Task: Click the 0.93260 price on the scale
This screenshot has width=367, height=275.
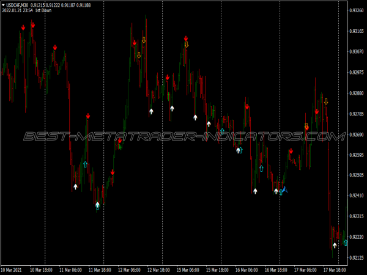Action: point(357,10)
